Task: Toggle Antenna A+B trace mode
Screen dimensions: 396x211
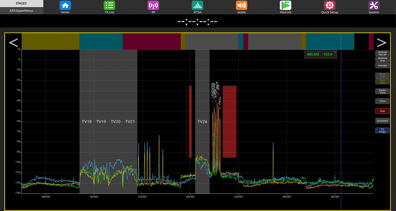Action: click(x=382, y=59)
